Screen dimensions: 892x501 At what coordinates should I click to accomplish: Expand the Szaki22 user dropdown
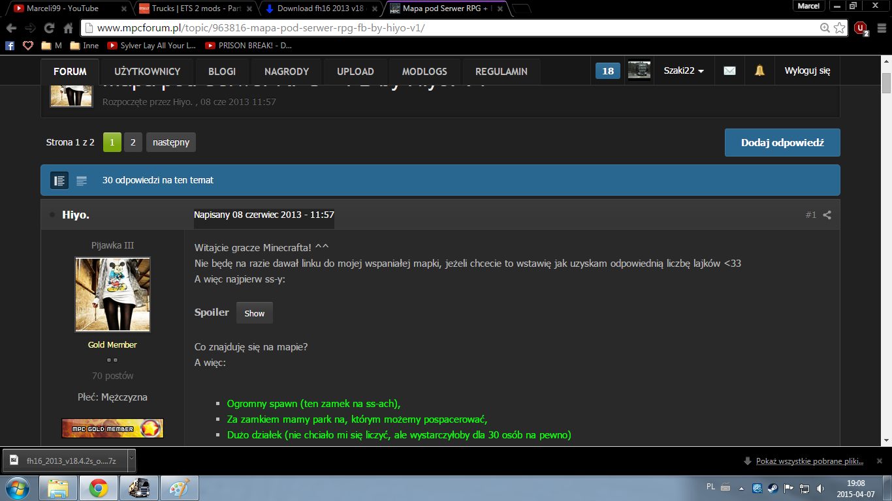[684, 71]
